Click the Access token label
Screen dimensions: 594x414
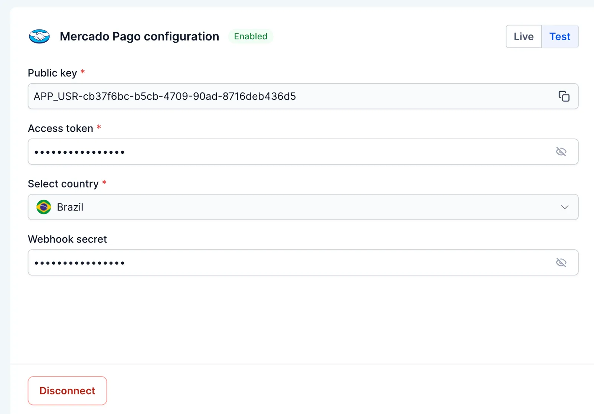pyautogui.click(x=61, y=128)
